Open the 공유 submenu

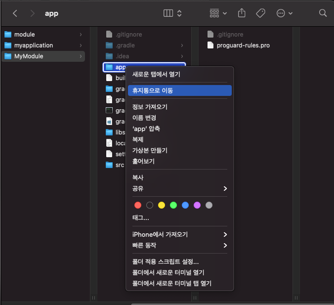click(180, 188)
